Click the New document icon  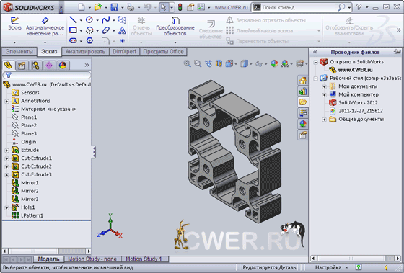pos(82,7)
